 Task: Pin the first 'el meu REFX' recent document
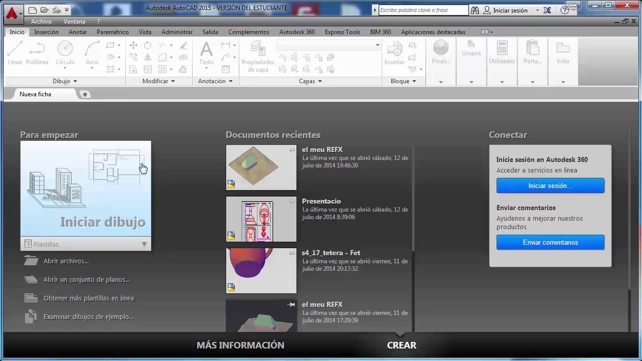(x=292, y=149)
